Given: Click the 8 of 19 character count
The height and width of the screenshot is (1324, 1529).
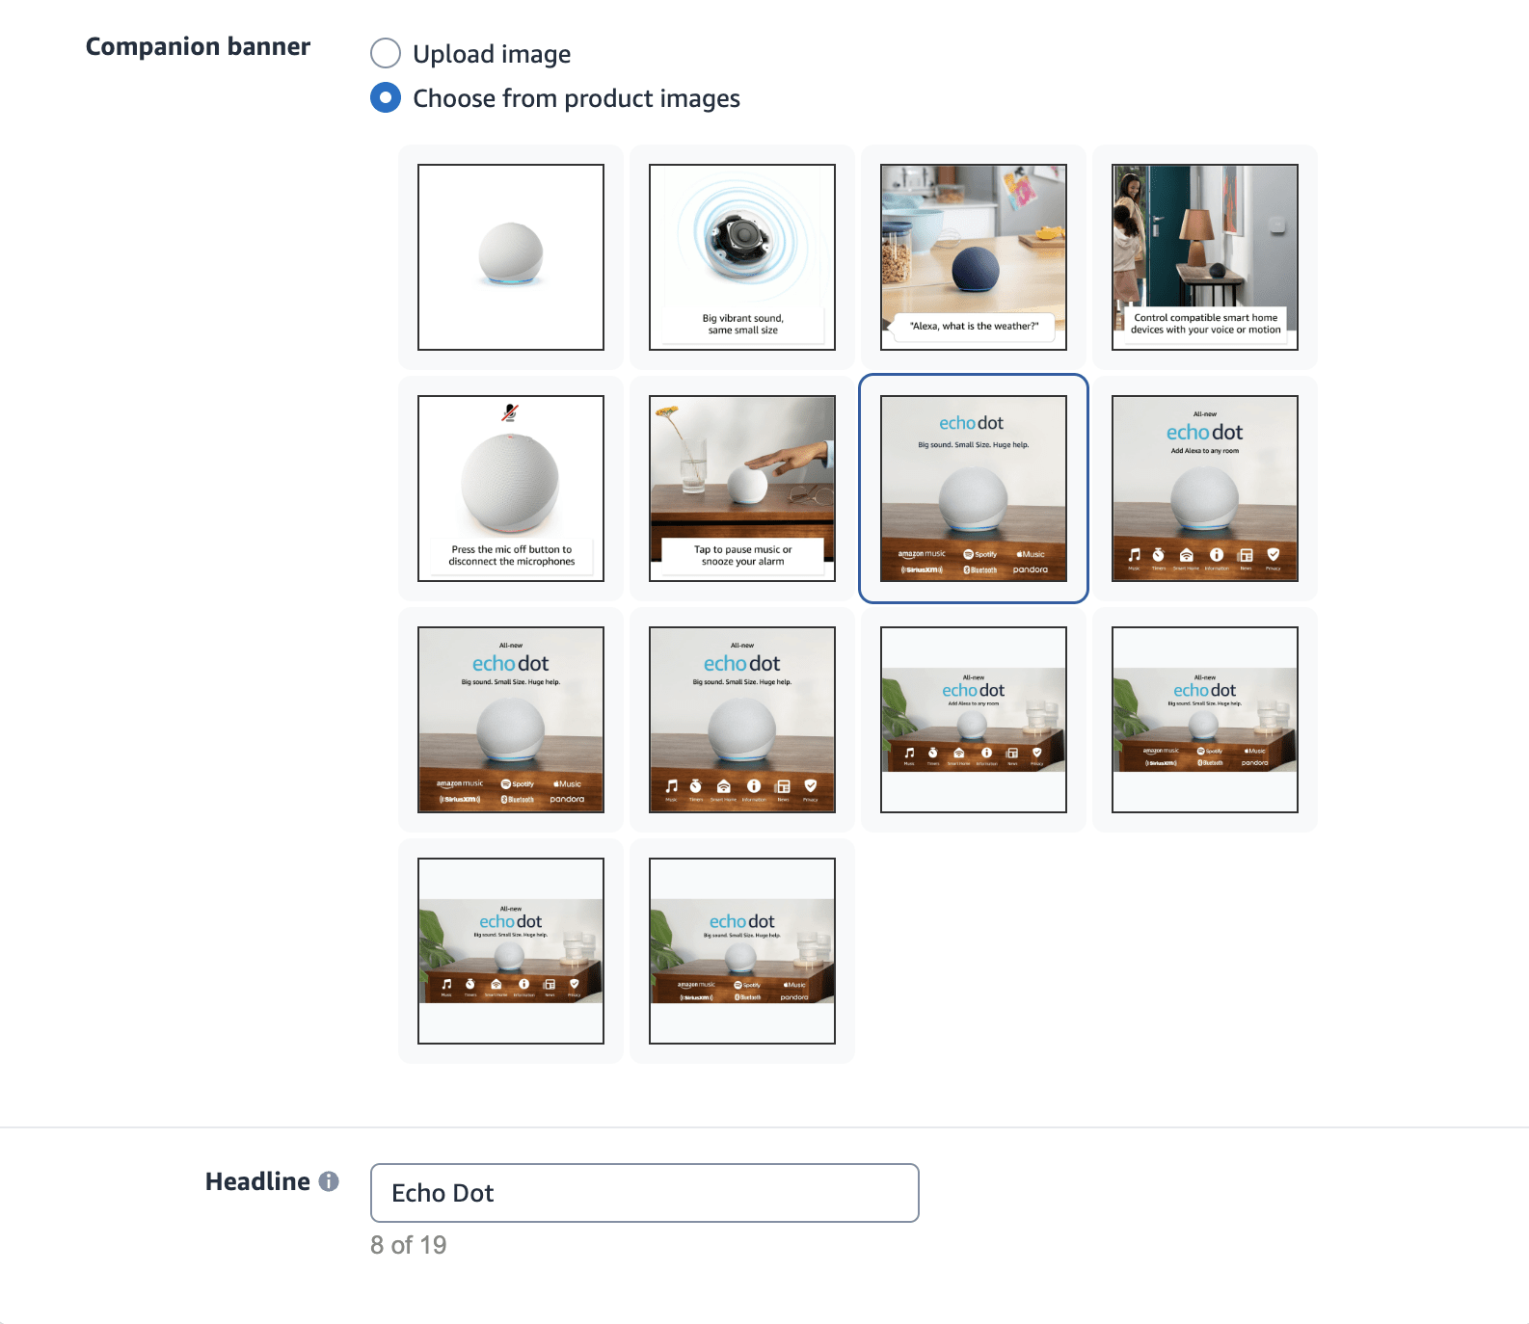Looking at the screenshot, I should tap(409, 1245).
